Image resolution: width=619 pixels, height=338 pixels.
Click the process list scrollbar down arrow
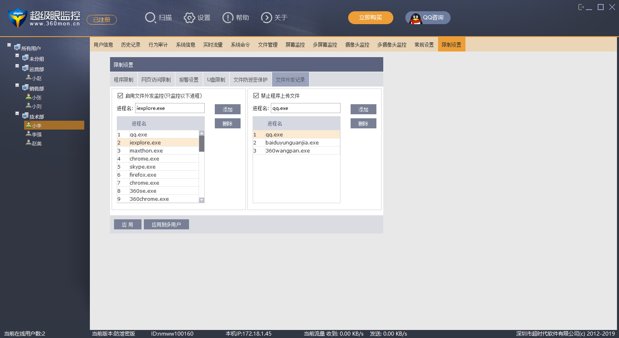(x=202, y=200)
